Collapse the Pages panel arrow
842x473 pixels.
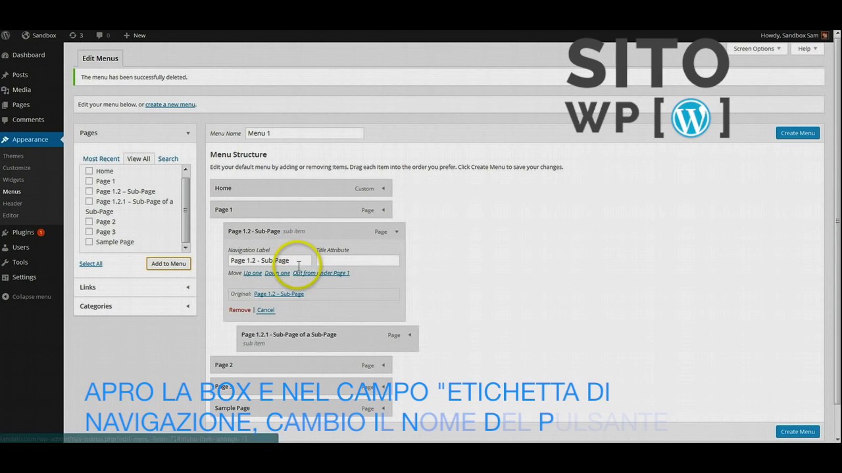coord(187,133)
